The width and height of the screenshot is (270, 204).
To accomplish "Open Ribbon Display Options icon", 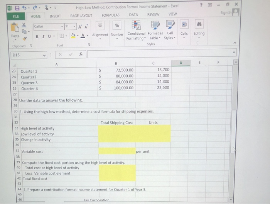I will 210,5.
